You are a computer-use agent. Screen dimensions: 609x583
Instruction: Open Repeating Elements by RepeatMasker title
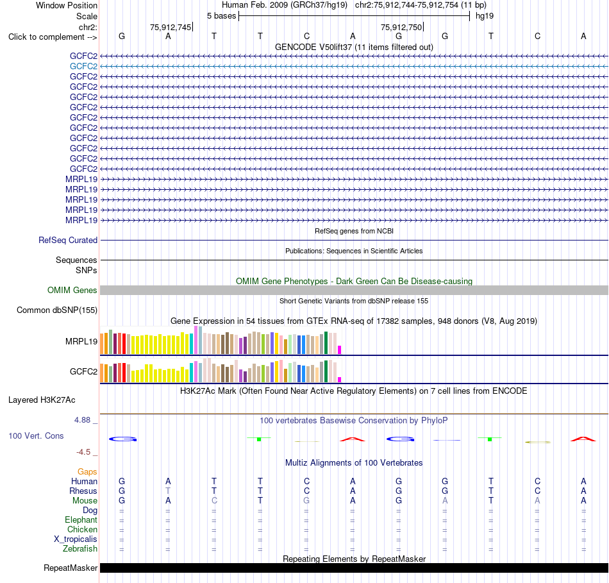[x=354, y=559]
